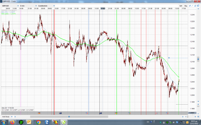201x125 pixels.
Task: Zoom out time axis with minus icon
Action: [186, 117]
